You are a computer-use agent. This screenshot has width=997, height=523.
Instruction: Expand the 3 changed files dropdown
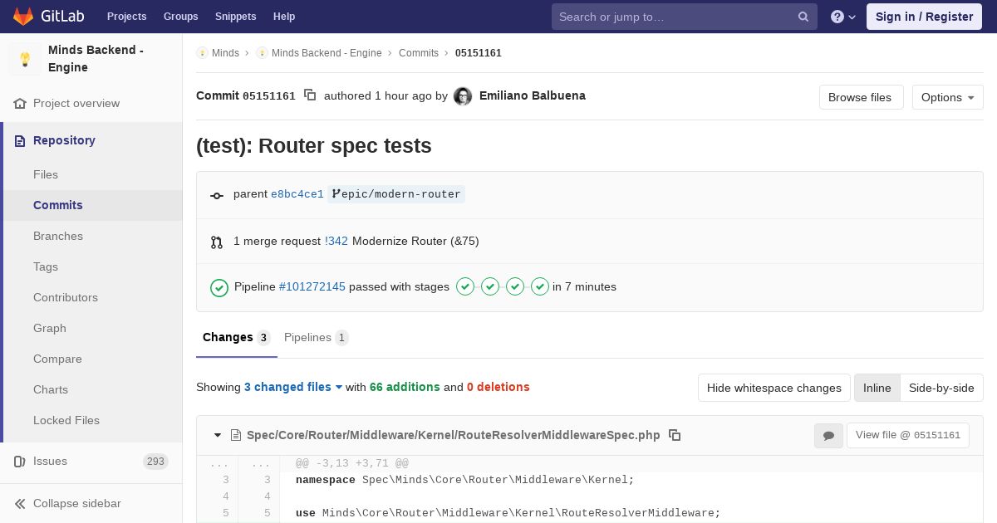pos(293,387)
